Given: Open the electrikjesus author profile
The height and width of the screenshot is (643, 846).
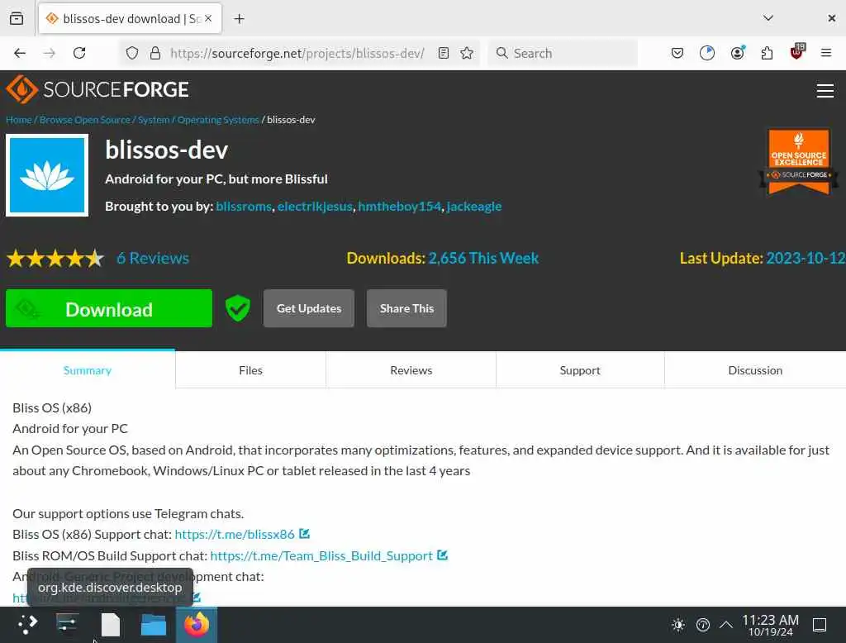Looking at the screenshot, I should coord(315,207).
